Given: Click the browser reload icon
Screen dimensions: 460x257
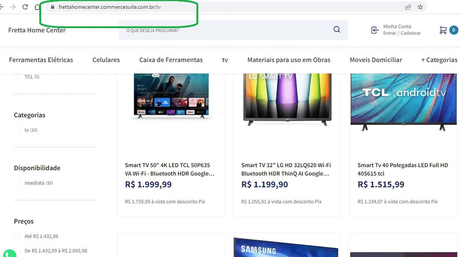Looking at the screenshot, I should pos(25,7).
